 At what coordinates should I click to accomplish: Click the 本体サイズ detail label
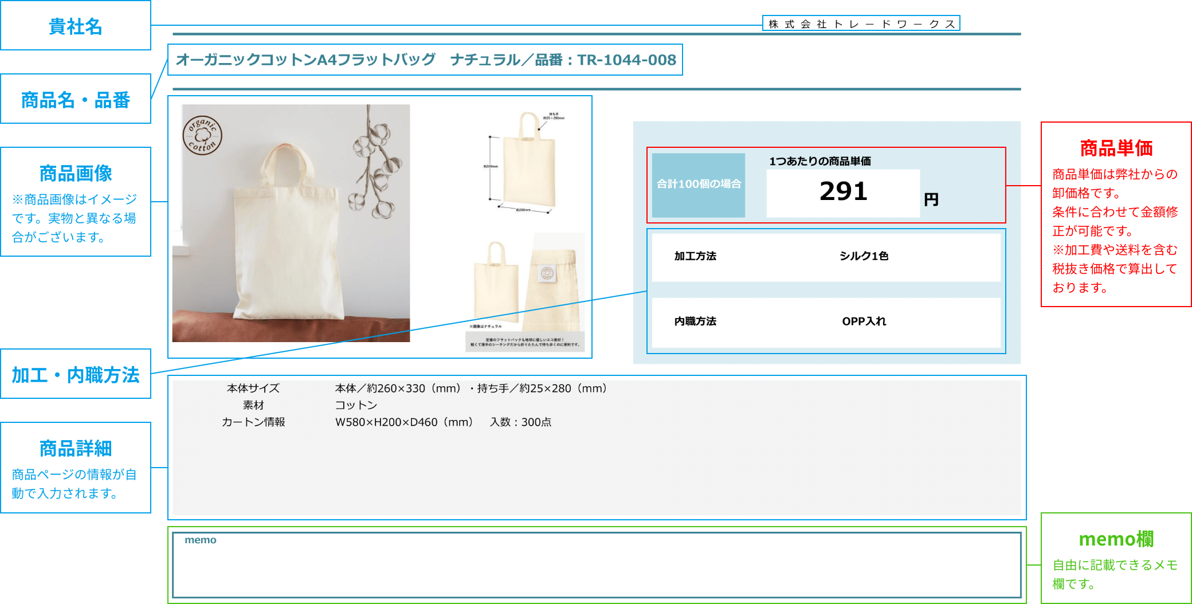[x=253, y=389]
